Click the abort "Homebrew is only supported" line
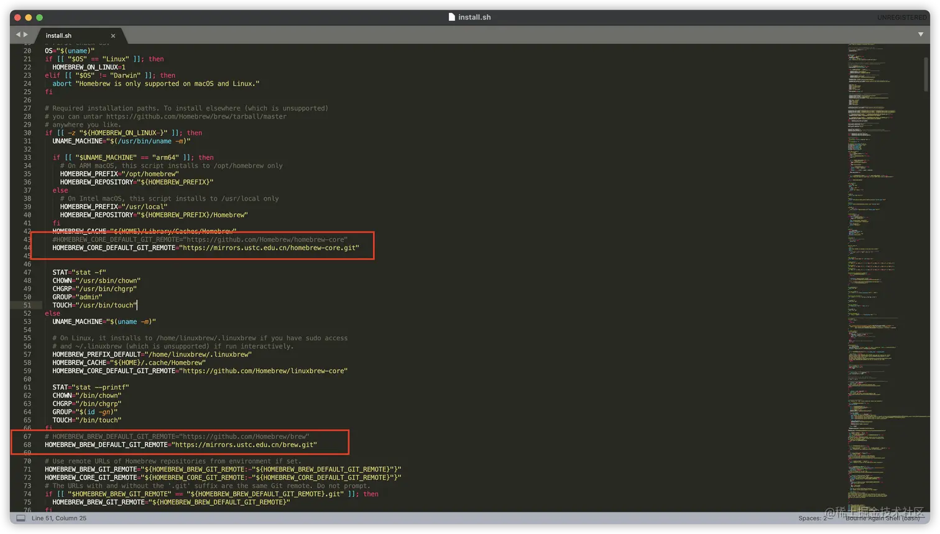 pos(156,84)
